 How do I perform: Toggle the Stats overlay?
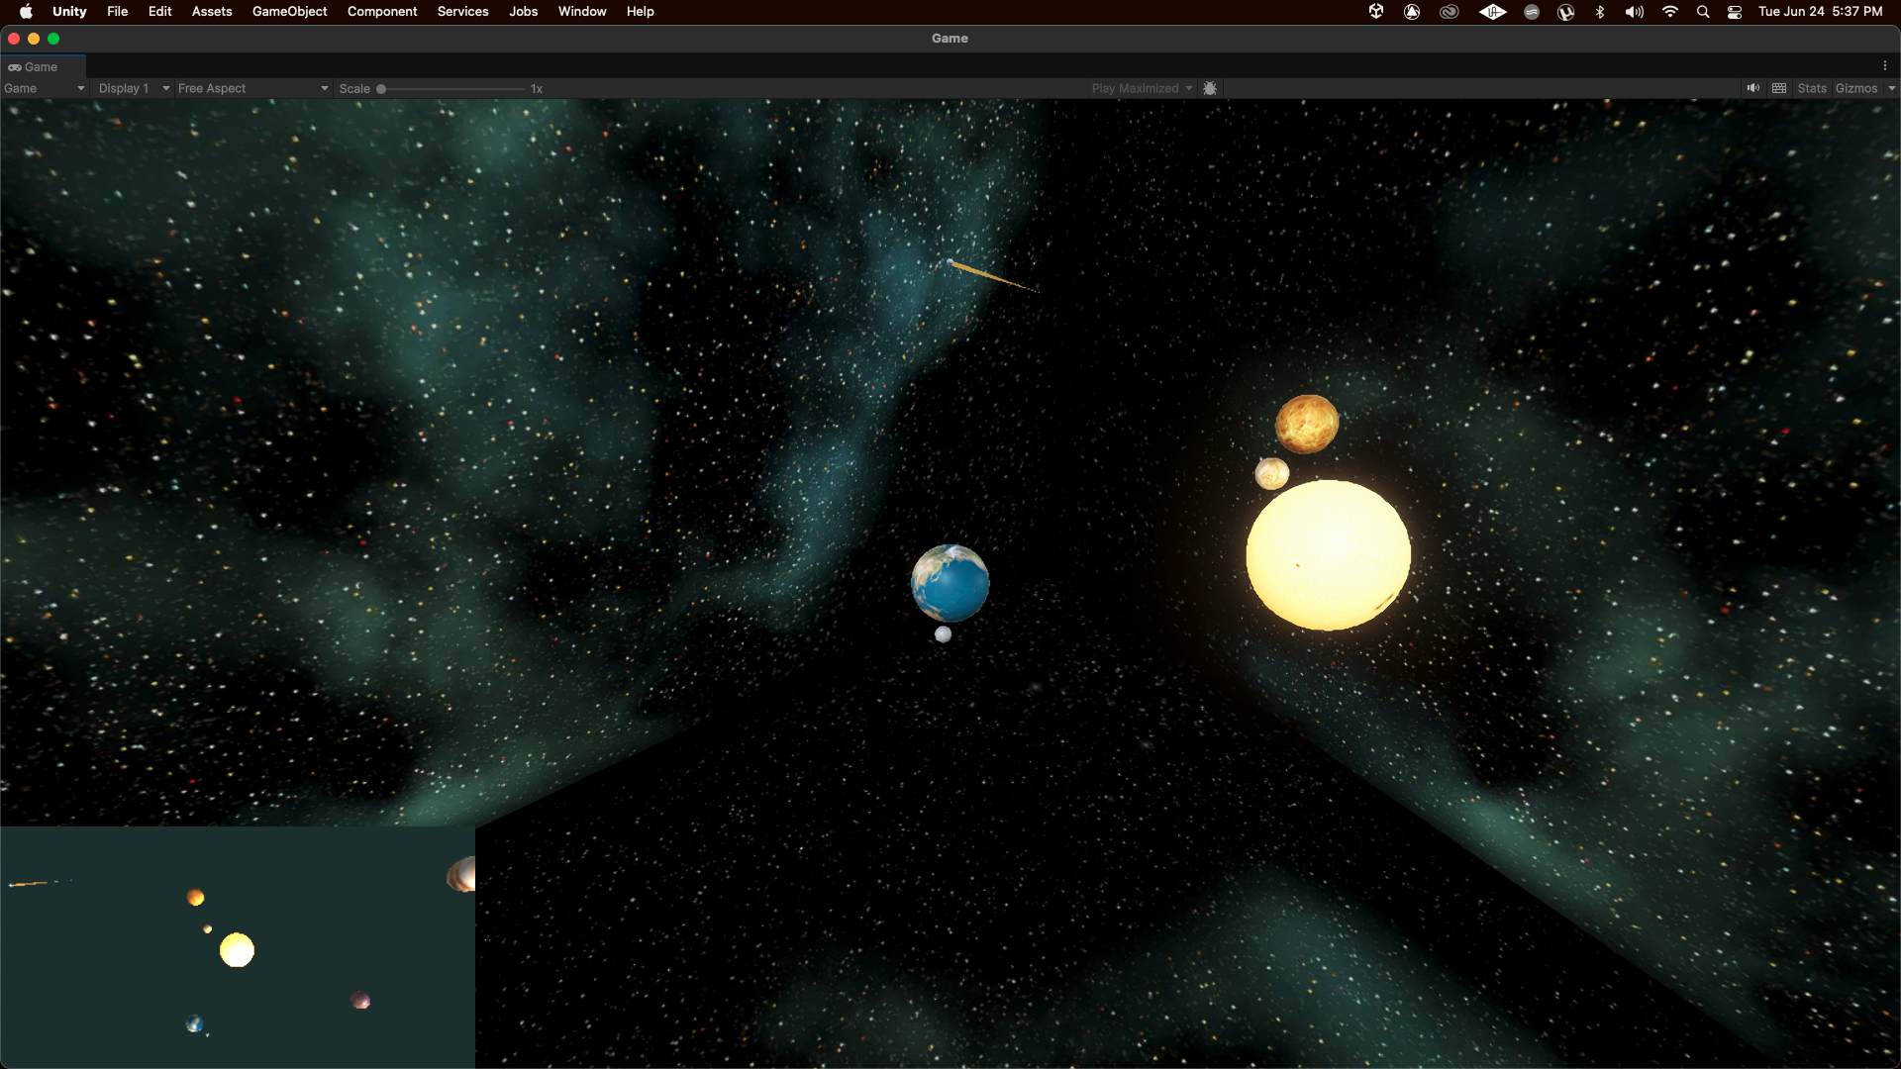pyautogui.click(x=1812, y=88)
